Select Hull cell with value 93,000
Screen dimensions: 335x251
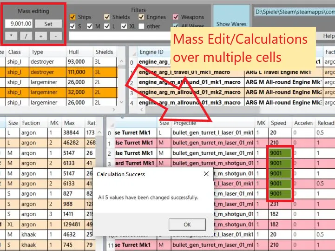pyautogui.click(x=79, y=61)
